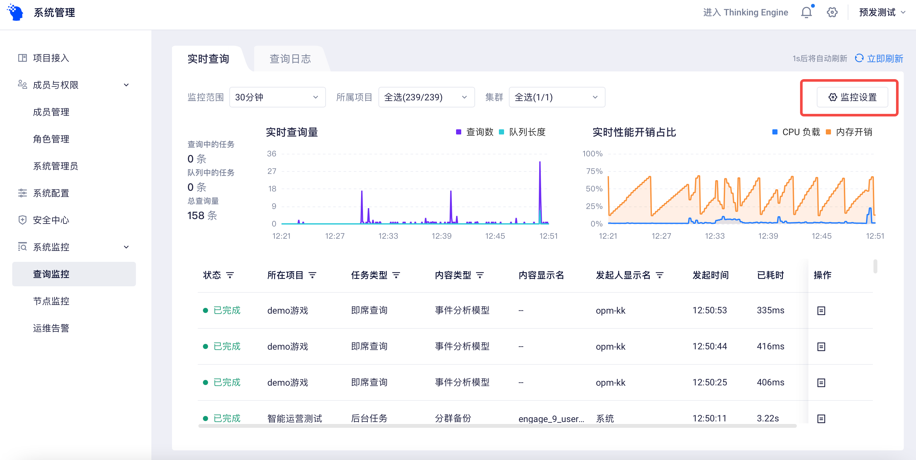Collapse the 成员与权限 menu chevron
The height and width of the screenshot is (460, 916).
126,85
